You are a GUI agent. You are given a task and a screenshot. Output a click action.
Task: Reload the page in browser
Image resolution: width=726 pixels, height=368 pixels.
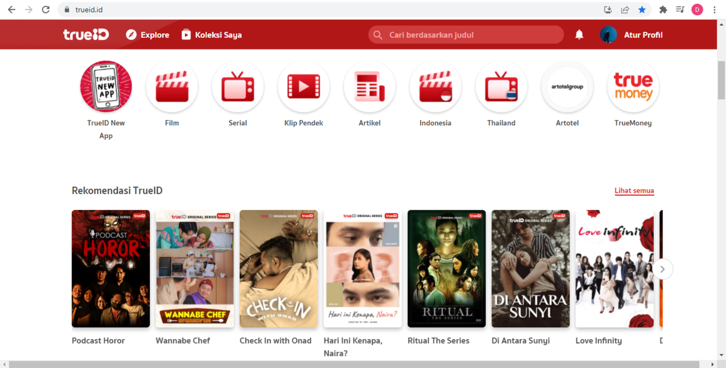pos(46,10)
